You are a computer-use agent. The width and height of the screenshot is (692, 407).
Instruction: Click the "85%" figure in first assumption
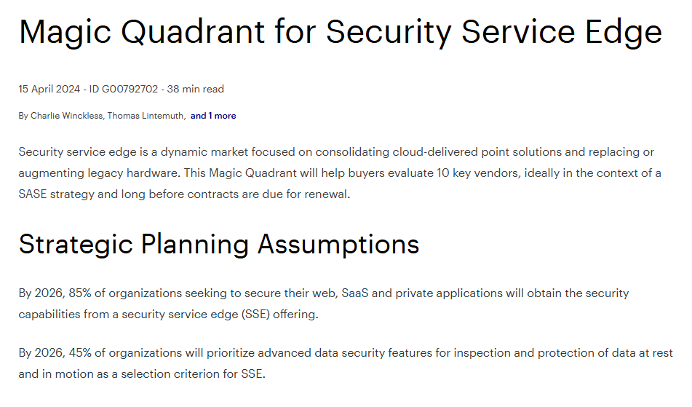coord(81,293)
